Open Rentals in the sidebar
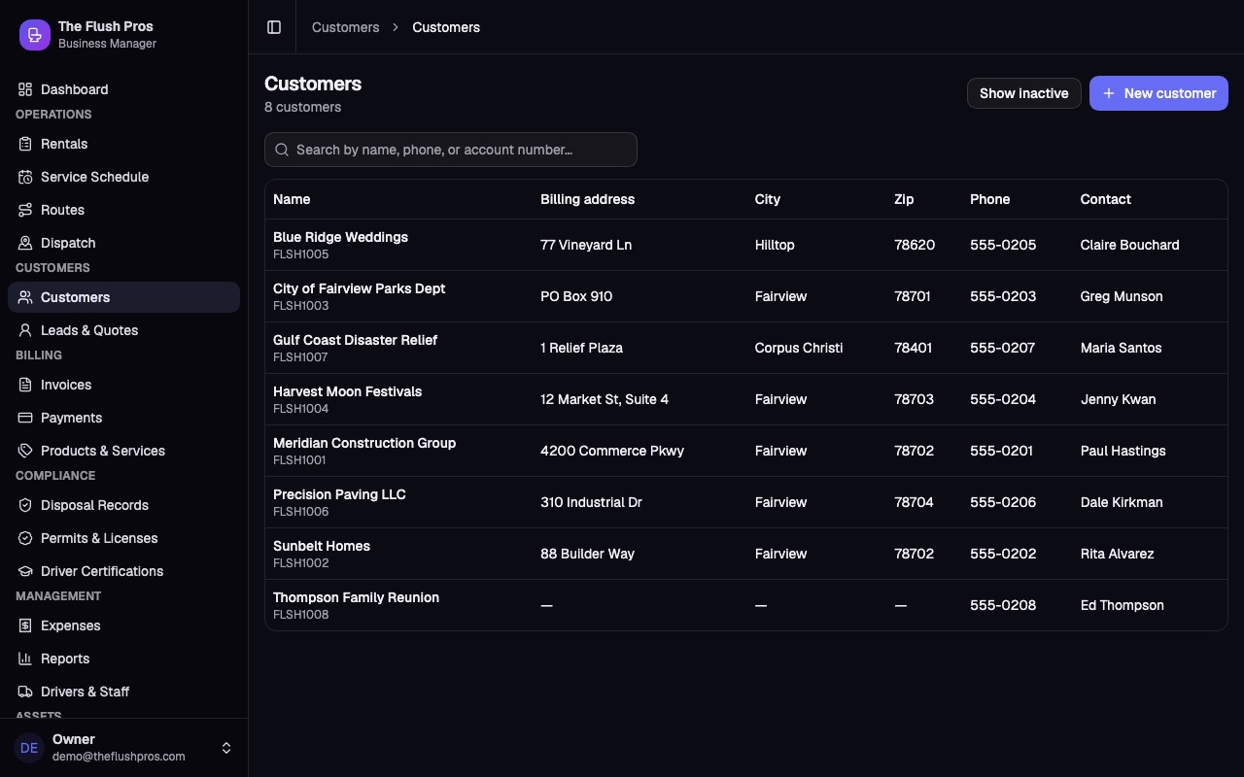The image size is (1244, 777). (123, 144)
